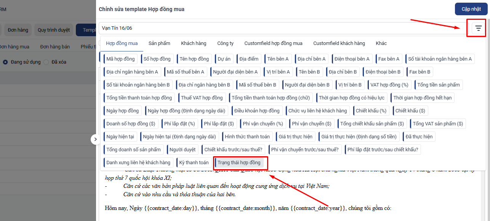
Task: Switch to the 'Sản phẩm' tab
Action: 159,43
